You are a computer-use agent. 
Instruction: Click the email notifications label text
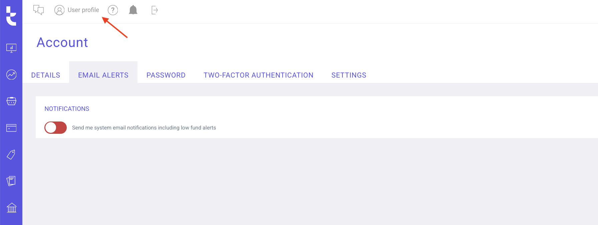point(144,128)
